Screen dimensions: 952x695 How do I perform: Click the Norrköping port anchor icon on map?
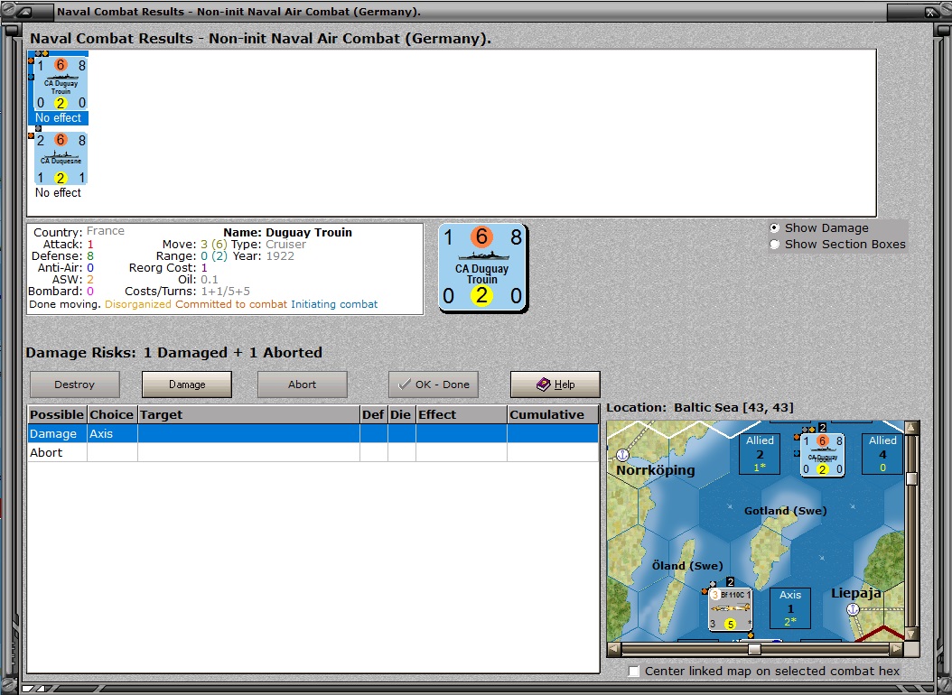click(623, 455)
